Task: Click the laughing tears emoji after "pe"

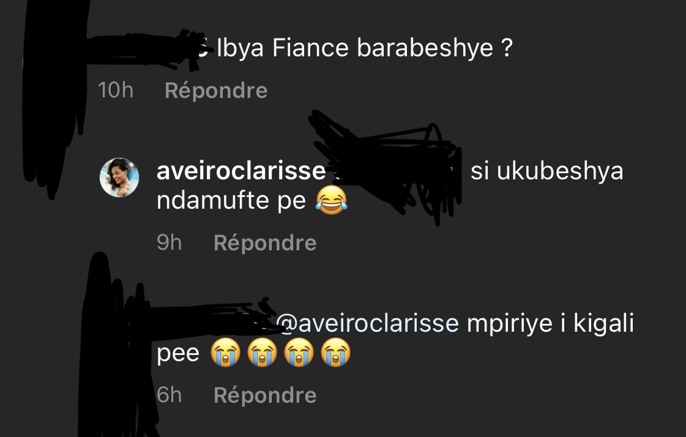Action: point(332,200)
